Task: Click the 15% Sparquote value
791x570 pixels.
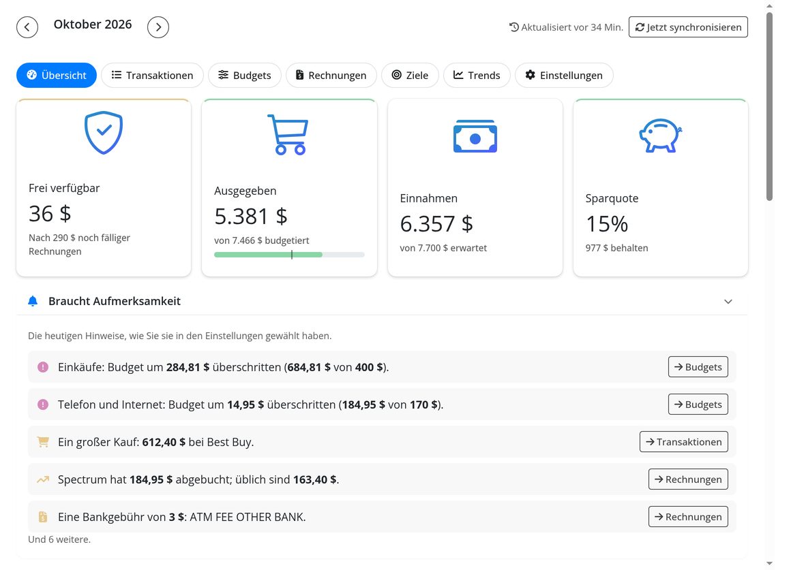Action: [607, 224]
